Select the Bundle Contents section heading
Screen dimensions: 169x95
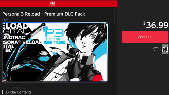click(18, 92)
